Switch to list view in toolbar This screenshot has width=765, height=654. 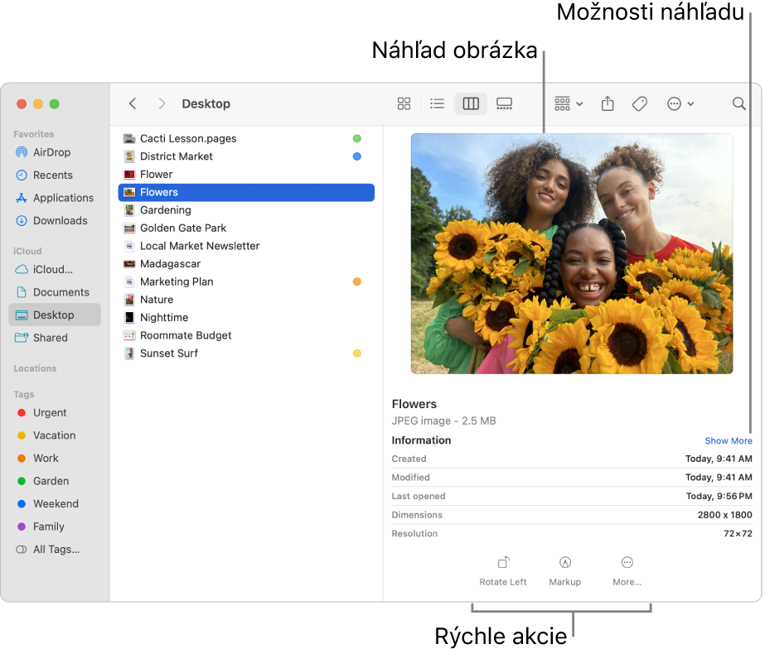click(437, 103)
